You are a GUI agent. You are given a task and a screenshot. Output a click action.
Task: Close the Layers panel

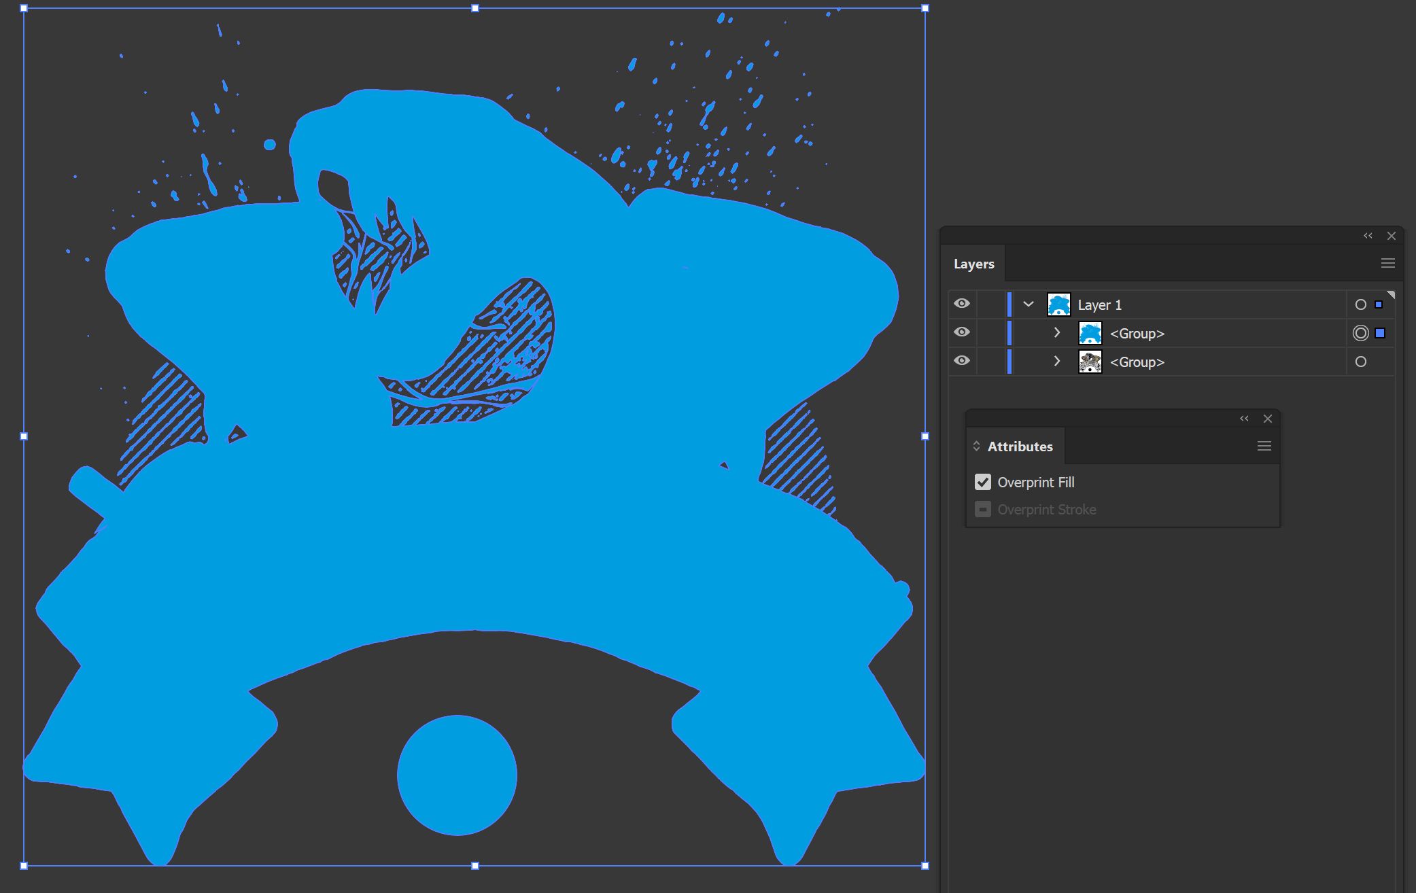[1392, 236]
